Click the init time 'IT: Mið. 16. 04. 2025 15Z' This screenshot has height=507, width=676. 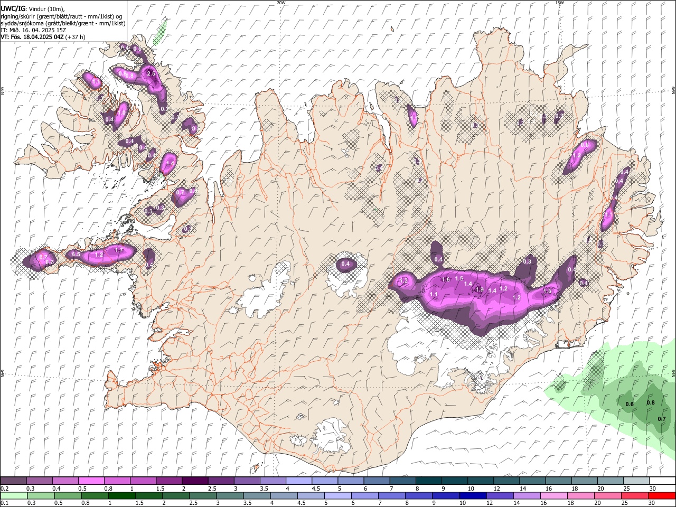(33, 30)
